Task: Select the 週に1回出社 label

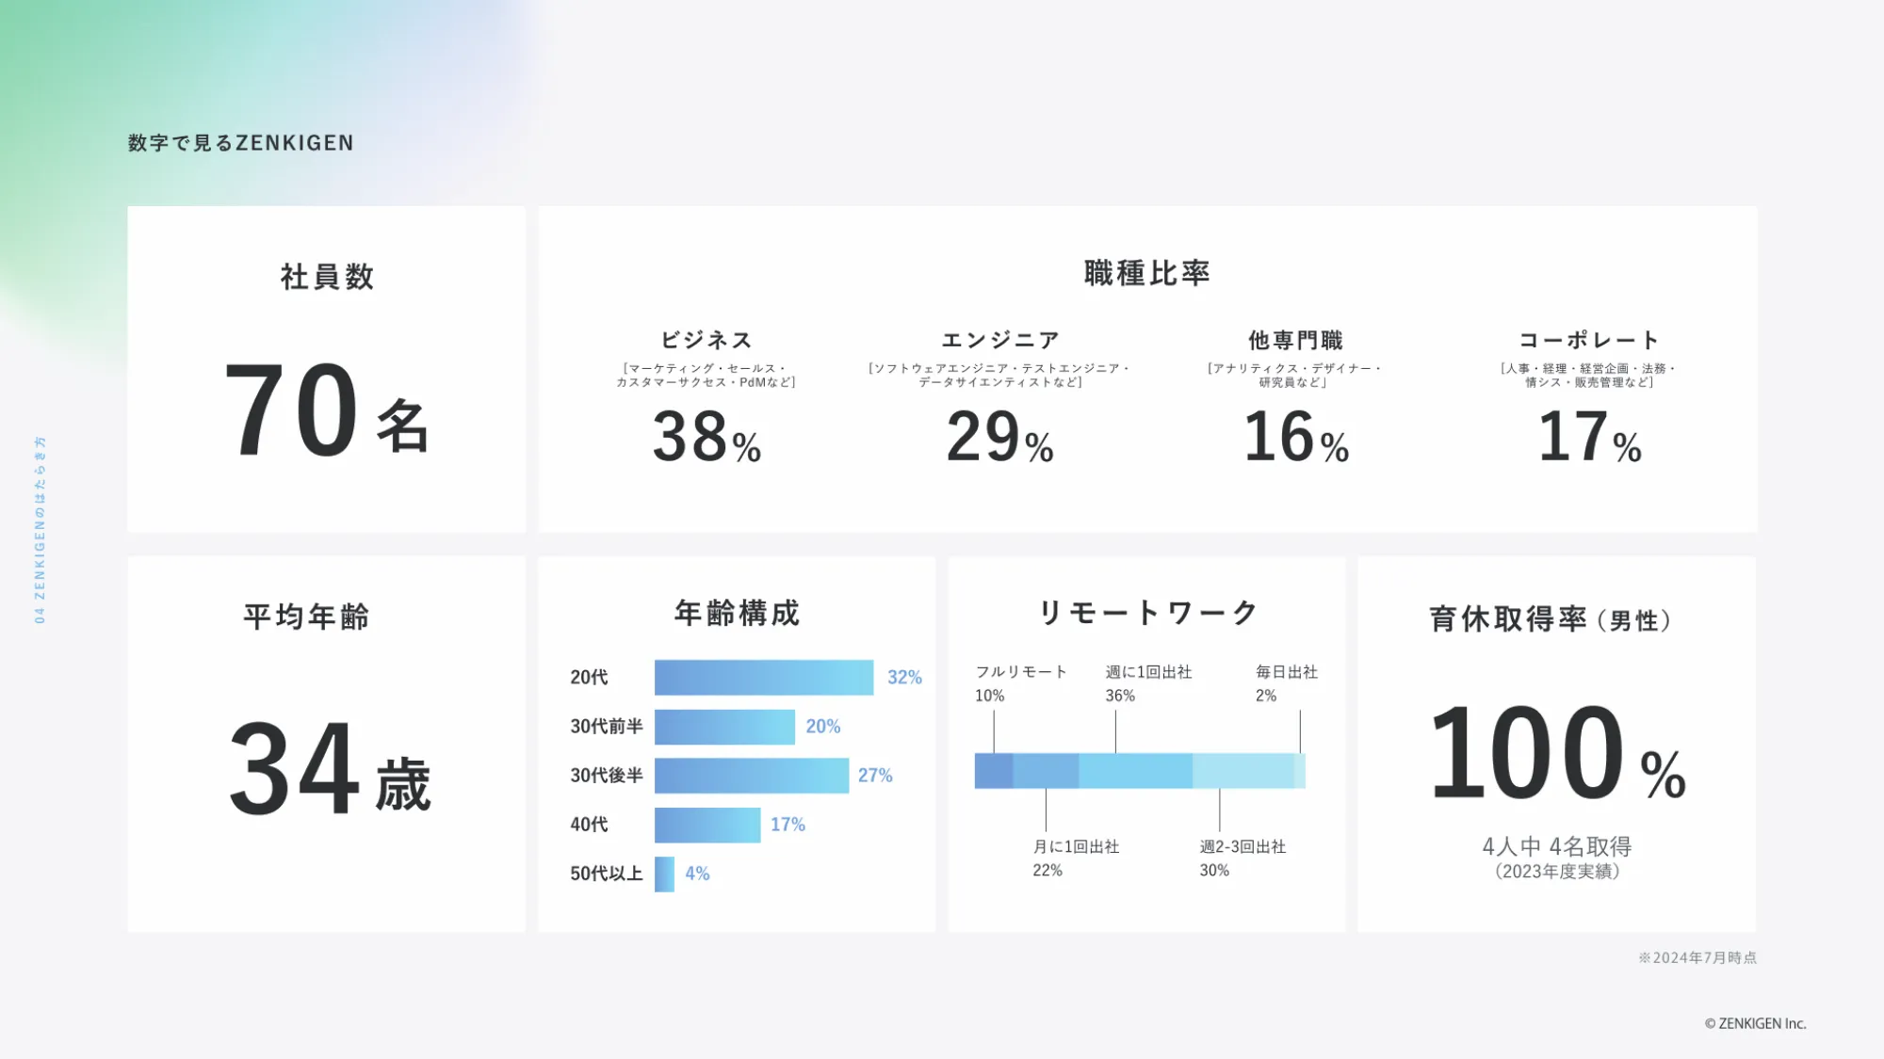Action: click(x=1148, y=672)
